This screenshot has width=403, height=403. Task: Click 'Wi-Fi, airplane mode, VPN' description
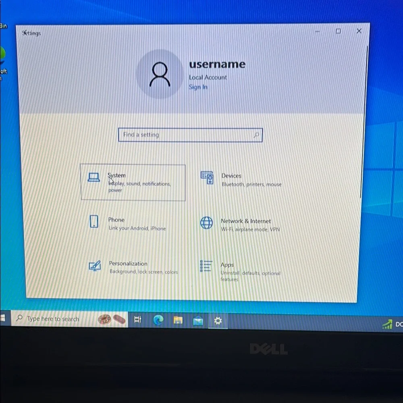point(250,229)
